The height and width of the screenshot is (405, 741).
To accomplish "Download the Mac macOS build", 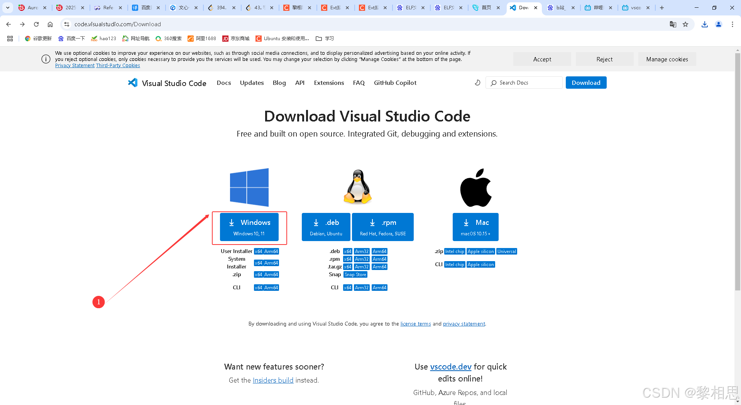I will tap(475, 227).
